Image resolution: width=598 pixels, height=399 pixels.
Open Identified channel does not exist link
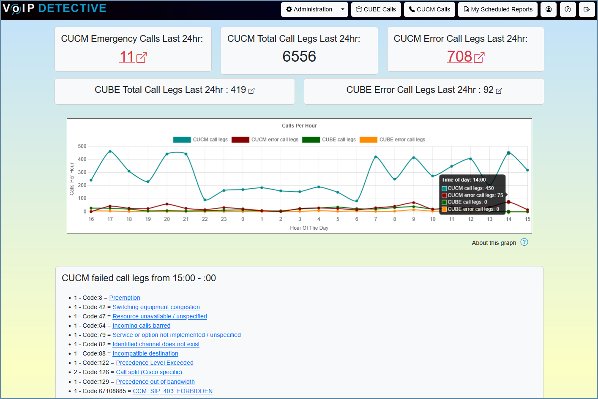pyautogui.click(x=156, y=344)
